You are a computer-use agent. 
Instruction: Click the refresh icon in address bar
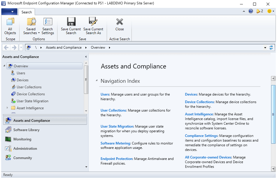[271, 47]
